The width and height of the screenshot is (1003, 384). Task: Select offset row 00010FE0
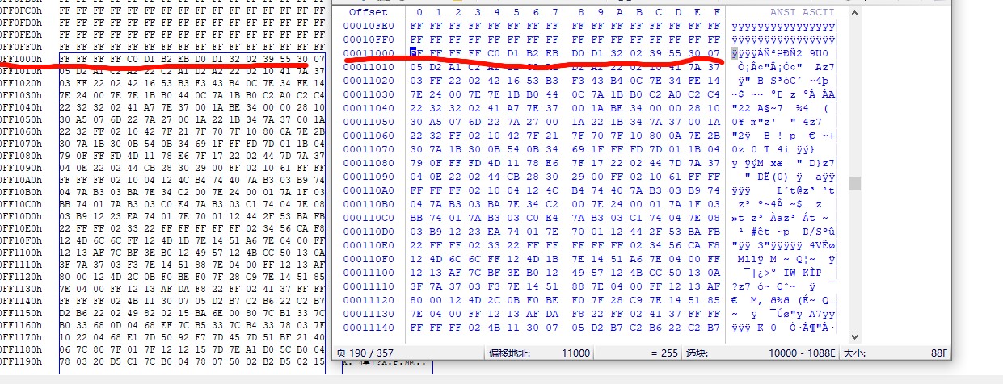[369, 26]
